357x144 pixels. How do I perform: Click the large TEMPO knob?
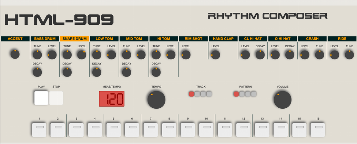tap(156, 100)
